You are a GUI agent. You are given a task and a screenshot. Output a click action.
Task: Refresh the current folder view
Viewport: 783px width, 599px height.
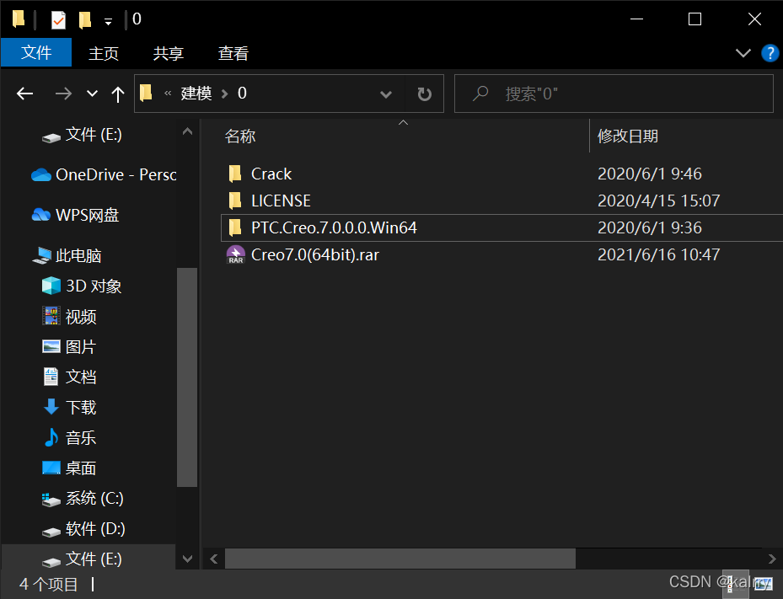pyautogui.click(x=424, y=94)
